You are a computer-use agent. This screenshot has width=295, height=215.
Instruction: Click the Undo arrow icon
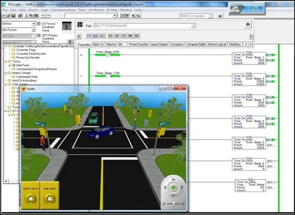[43, 15]
